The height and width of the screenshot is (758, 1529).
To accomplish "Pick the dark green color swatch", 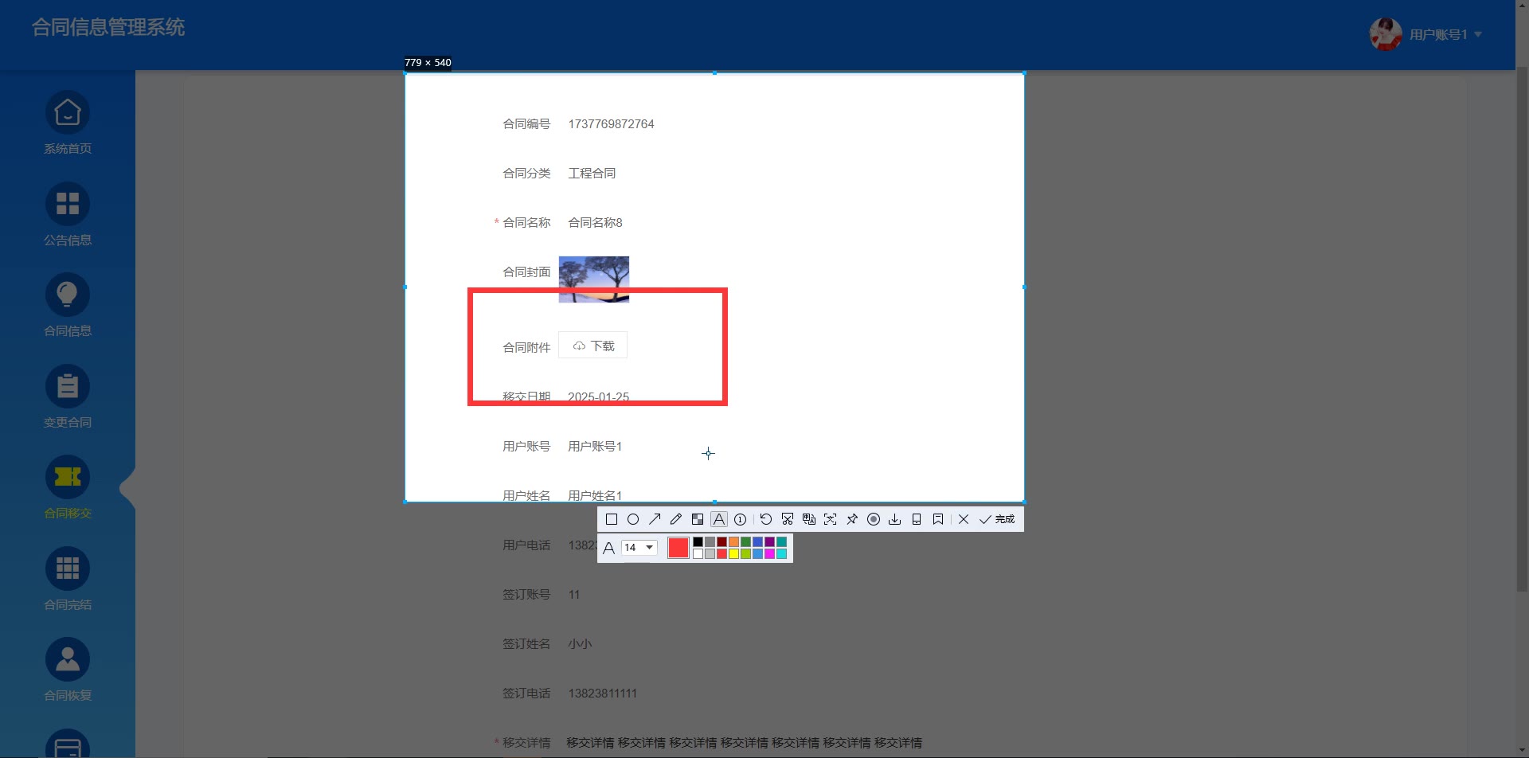I will tap(745, 541).
